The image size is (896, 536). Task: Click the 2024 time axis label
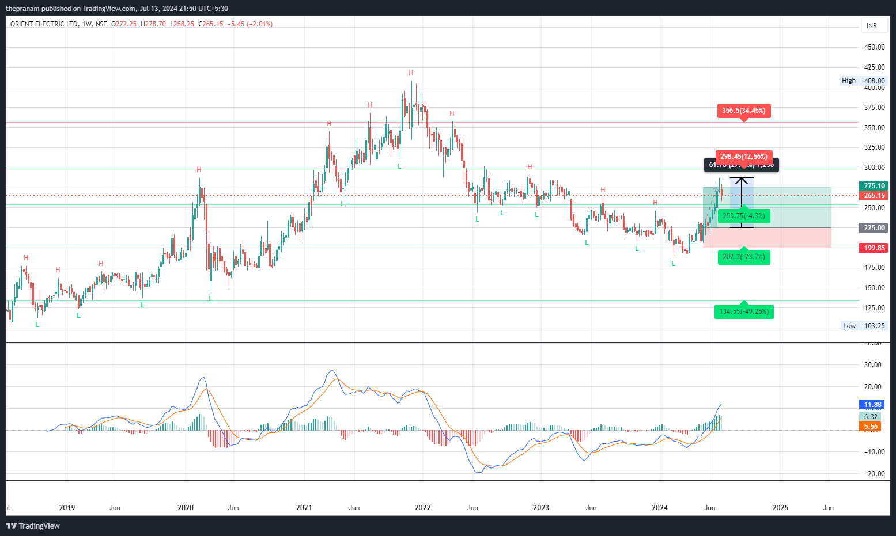[x=660, y=508]
